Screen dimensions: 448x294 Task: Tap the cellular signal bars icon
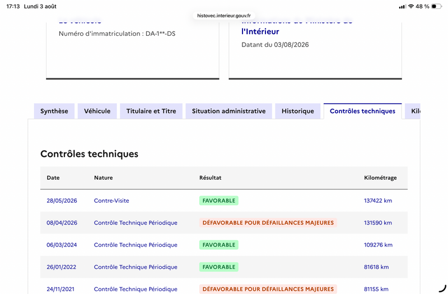point(402,7)
